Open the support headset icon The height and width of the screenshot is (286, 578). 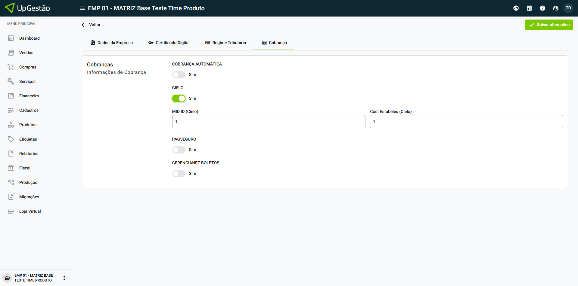coord(556,8)
